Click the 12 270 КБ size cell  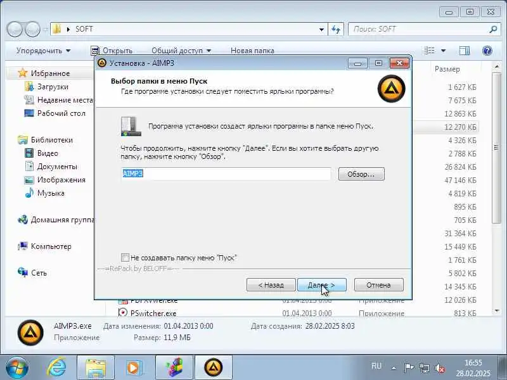click(460, 127)
